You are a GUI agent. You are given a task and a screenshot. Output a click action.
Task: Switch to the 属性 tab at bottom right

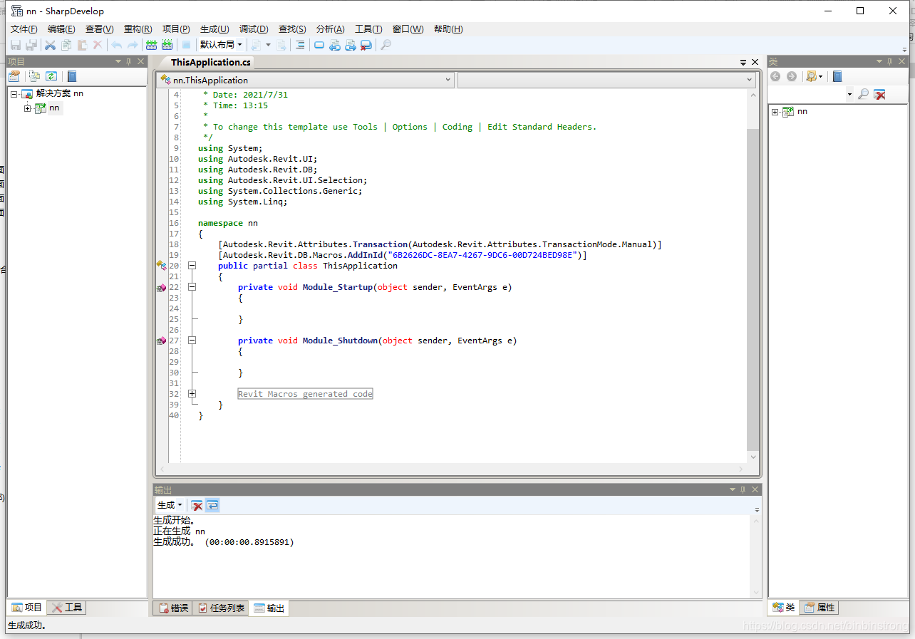point(820,608)
